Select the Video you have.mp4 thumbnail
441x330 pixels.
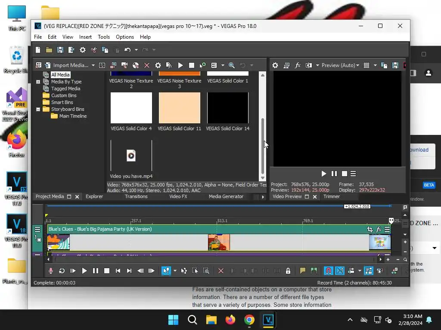131,156
